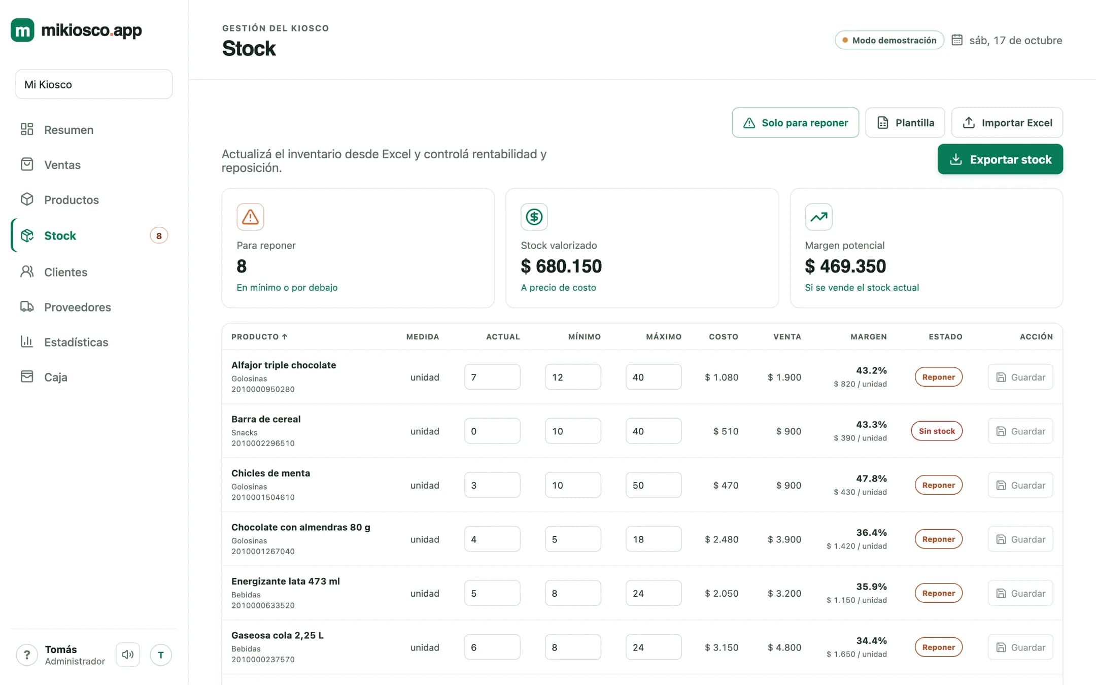
Task: Edit Barra de cereal actual stock field
Action: pos(492,431)
